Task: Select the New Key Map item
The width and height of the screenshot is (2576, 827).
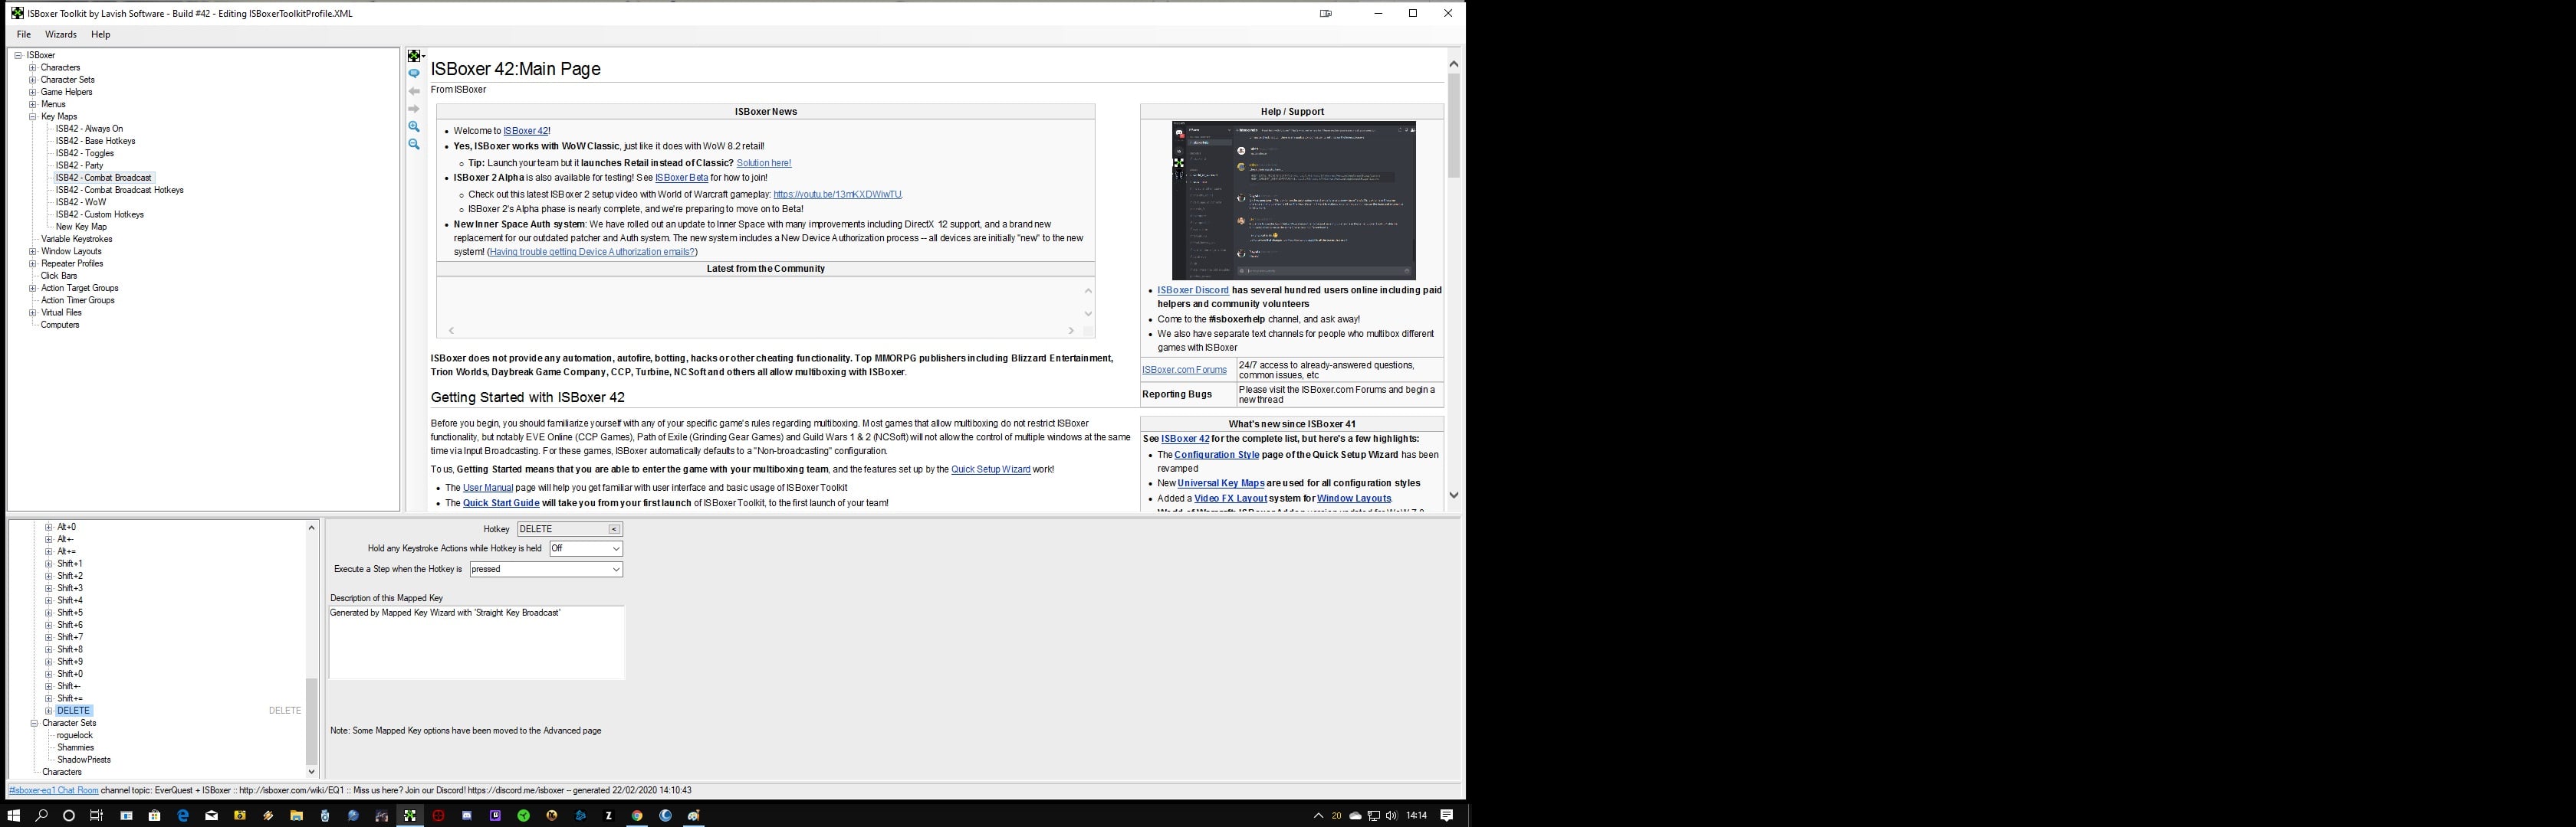Action: (x=81, y=227)
